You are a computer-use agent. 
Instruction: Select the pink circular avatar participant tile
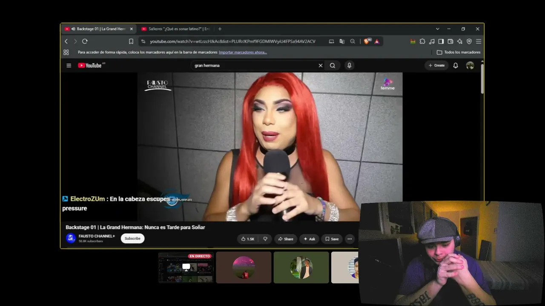pos(244,267)
